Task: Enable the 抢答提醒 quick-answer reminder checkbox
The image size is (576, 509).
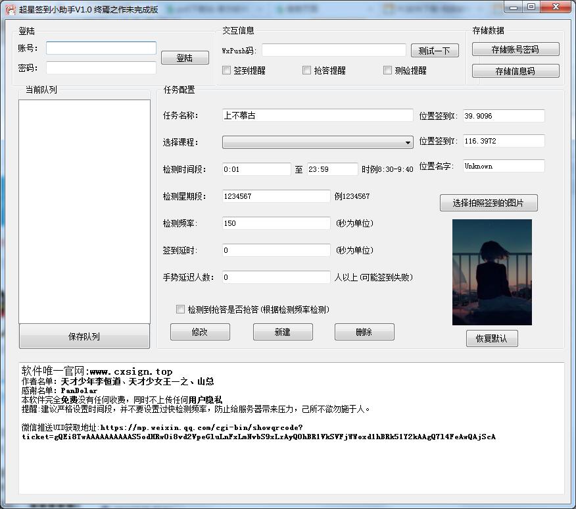Action: click(306, 70)
